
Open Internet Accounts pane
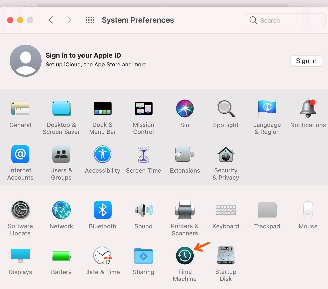tap(20, 154)
